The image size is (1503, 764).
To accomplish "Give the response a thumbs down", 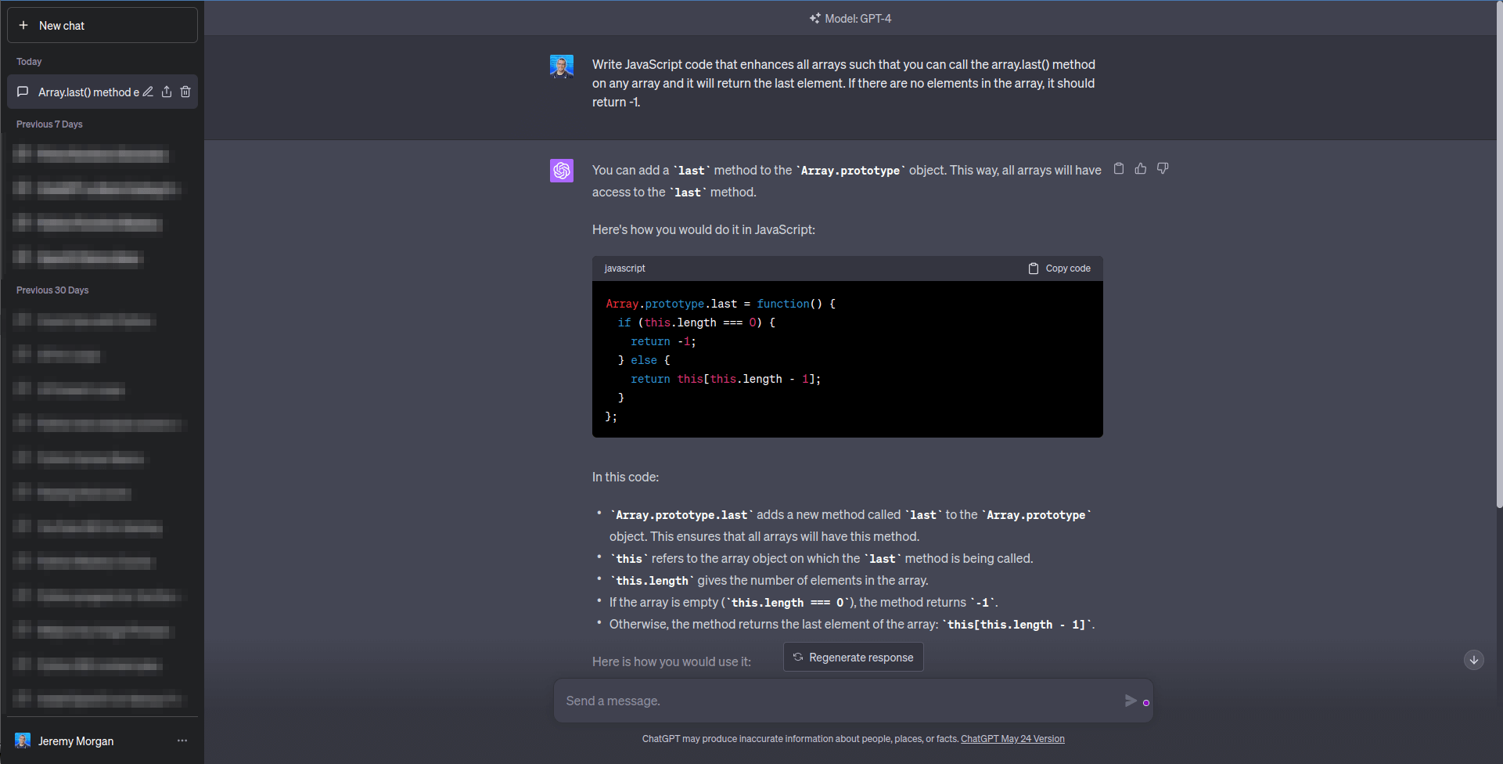I will 1163,168.
